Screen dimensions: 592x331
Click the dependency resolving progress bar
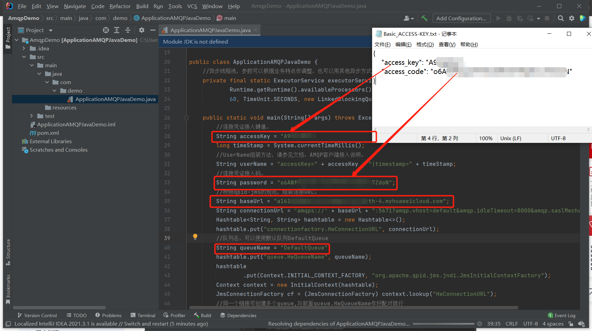click(x=443, y=324)
